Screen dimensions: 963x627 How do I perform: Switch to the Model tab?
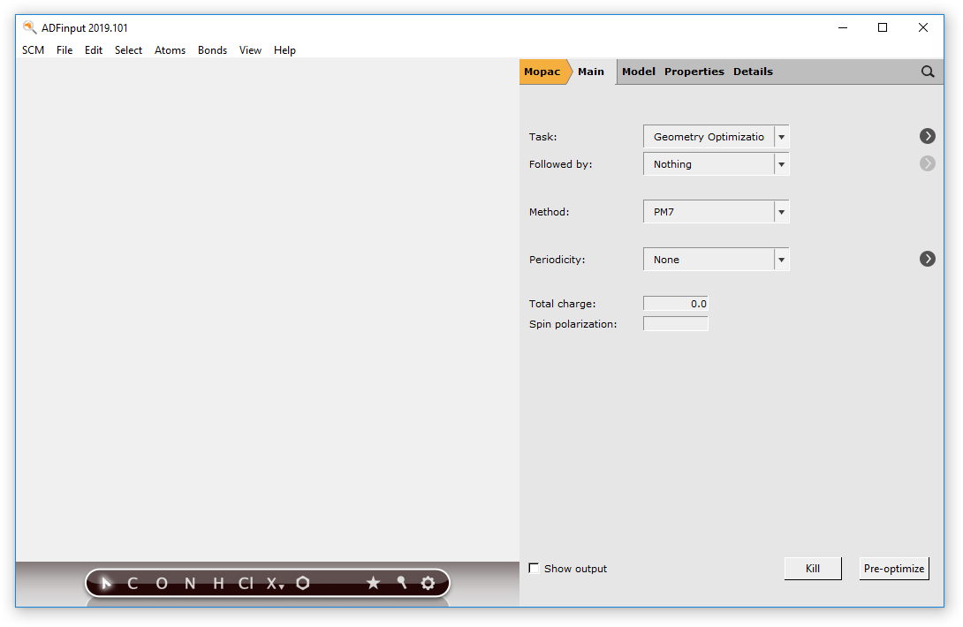click(x=639, y=72)
